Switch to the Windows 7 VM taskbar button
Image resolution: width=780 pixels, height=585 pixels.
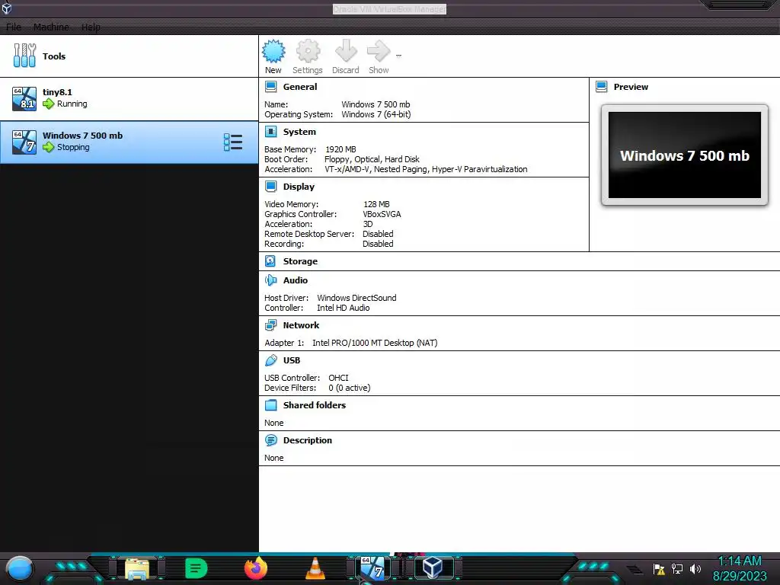click(x=373, y=568)
